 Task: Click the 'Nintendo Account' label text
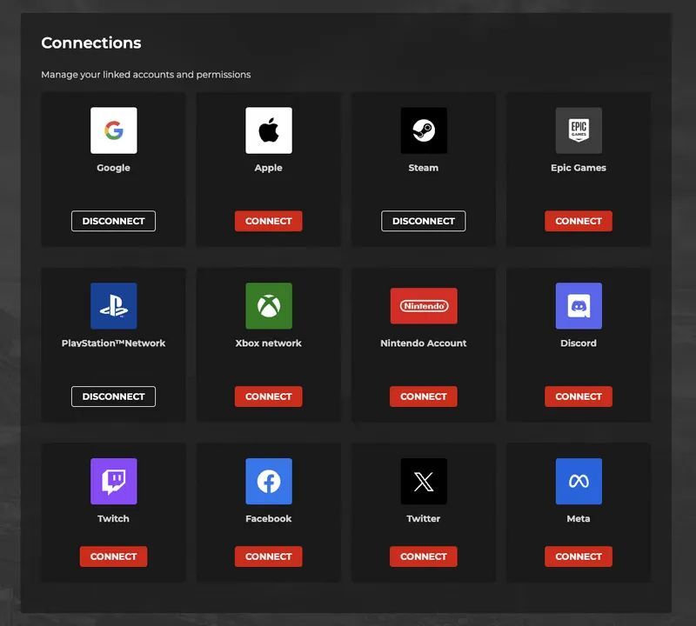[424, 343]
